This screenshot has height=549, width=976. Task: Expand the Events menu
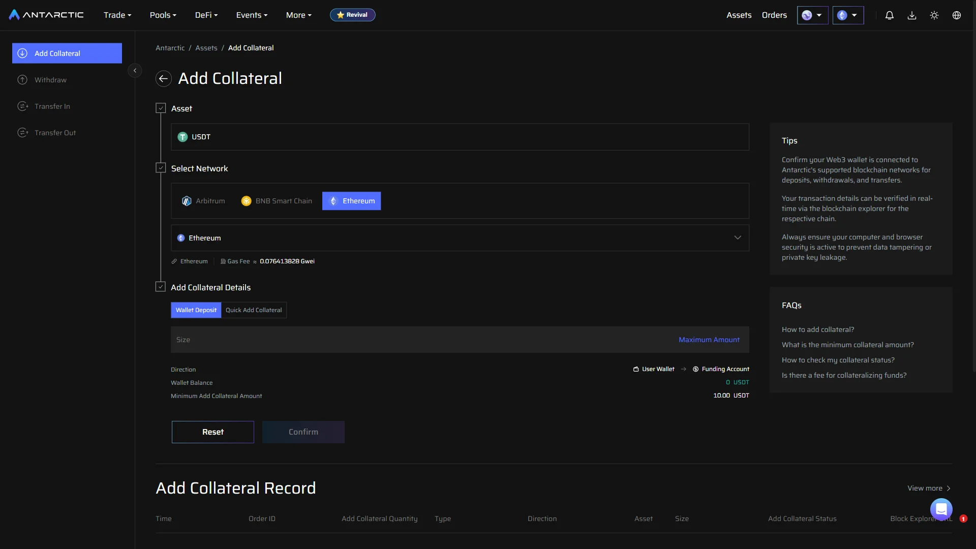[252, 15]
